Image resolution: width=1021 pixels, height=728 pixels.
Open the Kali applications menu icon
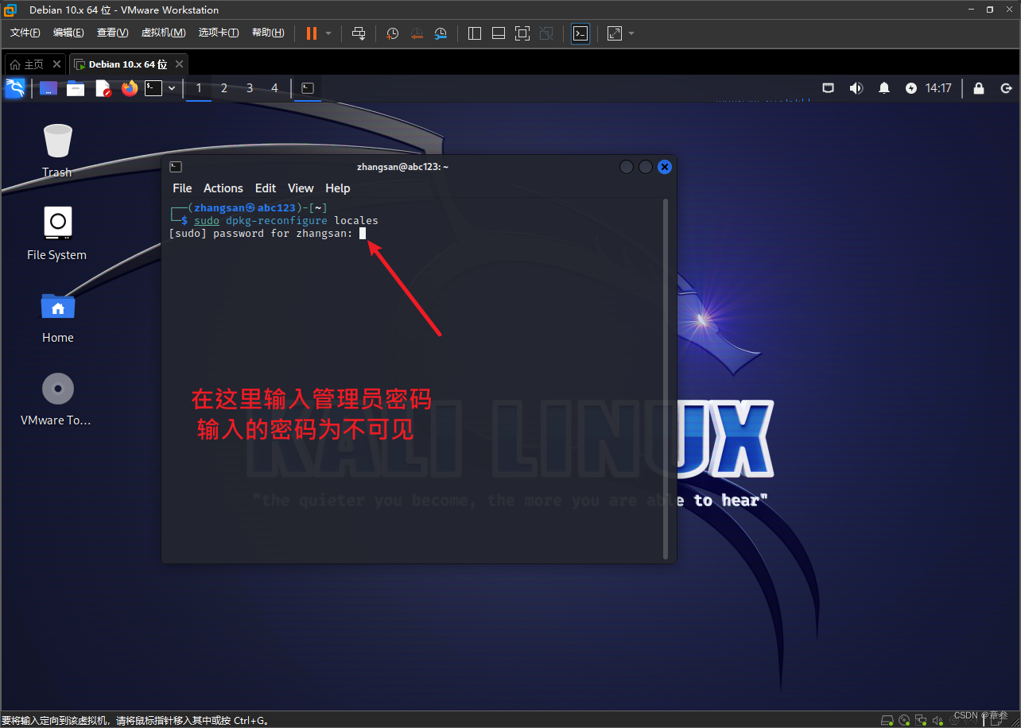click(x=14, y=88)
